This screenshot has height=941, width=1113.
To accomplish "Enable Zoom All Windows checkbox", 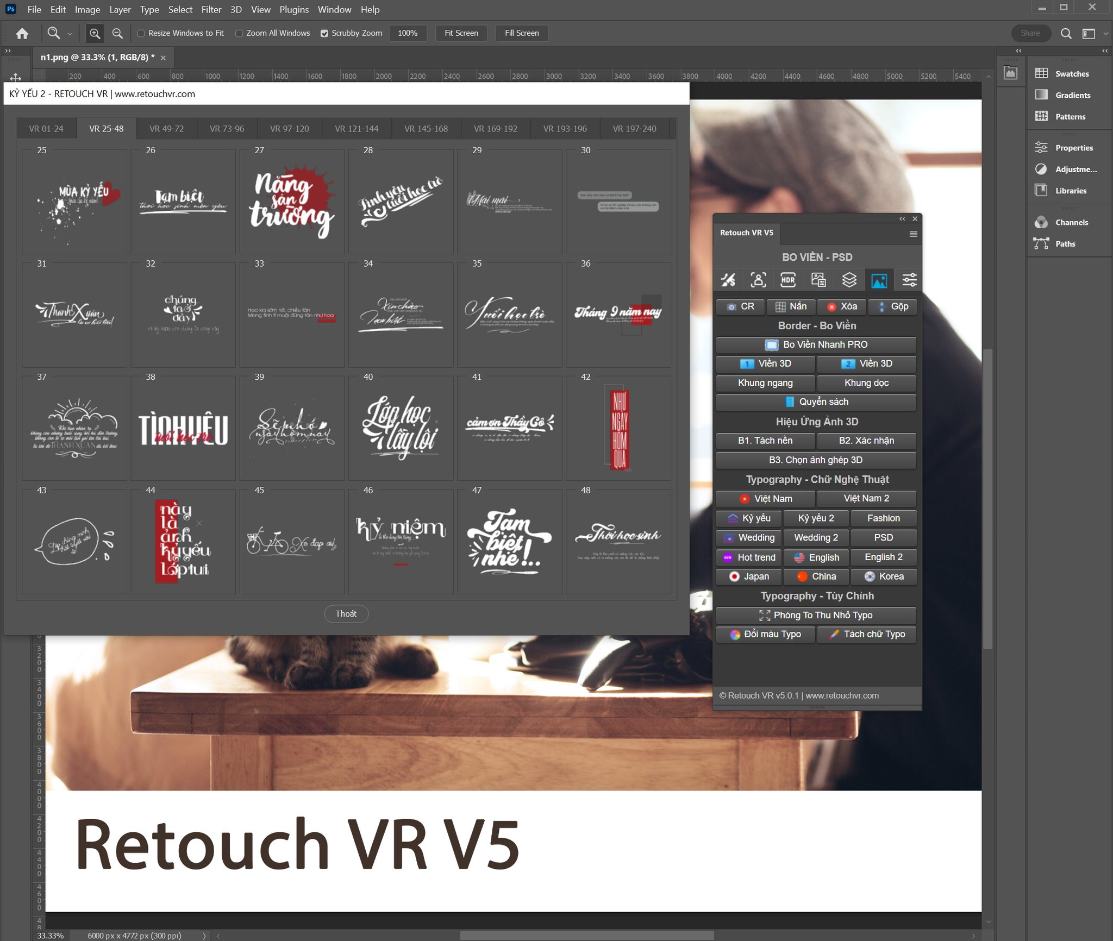I will pos(239,34).
